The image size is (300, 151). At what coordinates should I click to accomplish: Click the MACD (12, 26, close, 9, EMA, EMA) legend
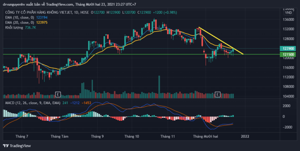pyautogui.click(x=33, y=103)
